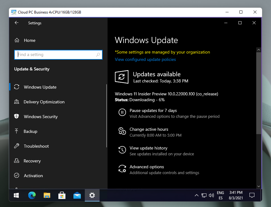Click the back arrow in Settings
271x207 pixels.
point(17,23)
